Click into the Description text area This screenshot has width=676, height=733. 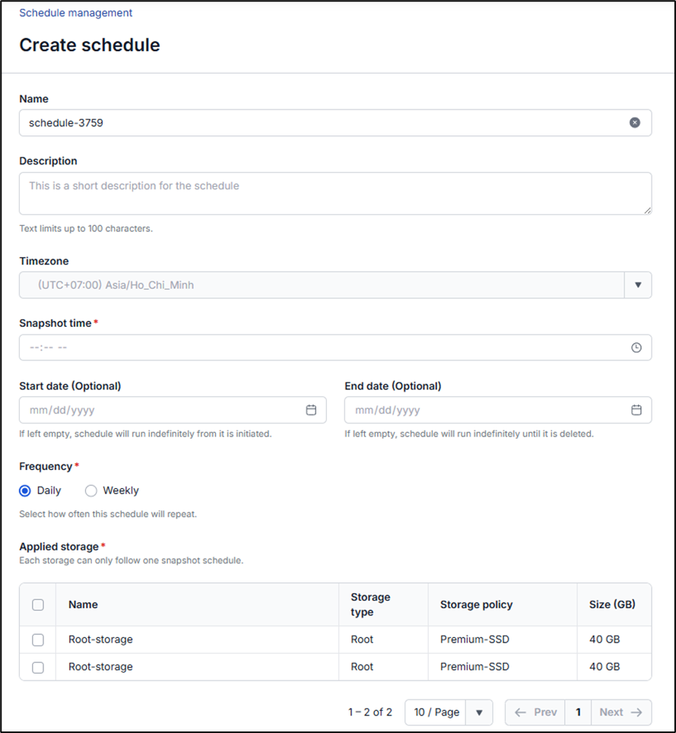click(x=335, y=193)
